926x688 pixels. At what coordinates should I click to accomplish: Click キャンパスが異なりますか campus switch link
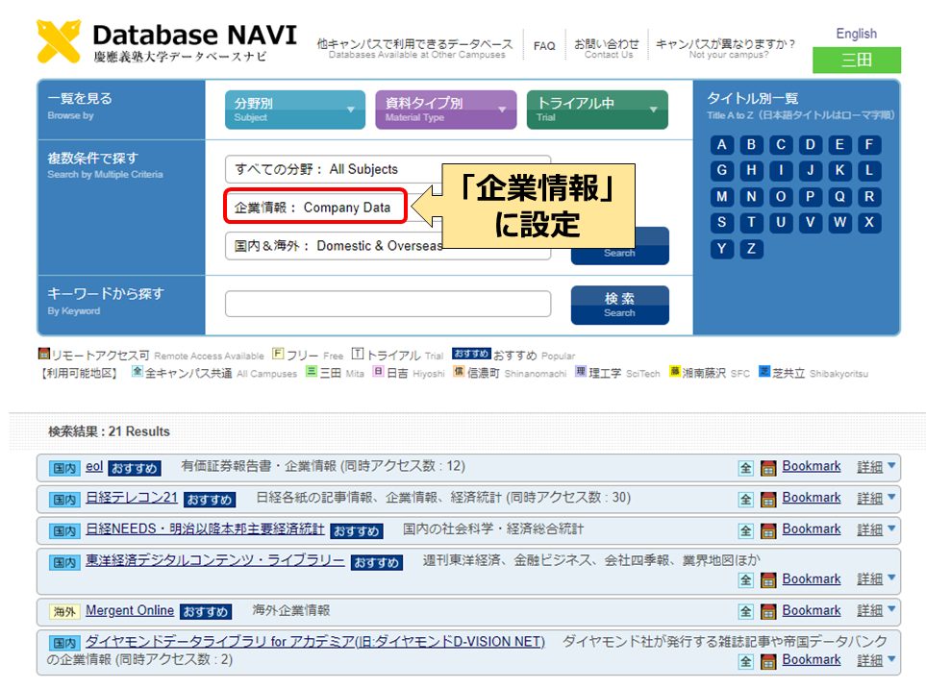(725, 48)
